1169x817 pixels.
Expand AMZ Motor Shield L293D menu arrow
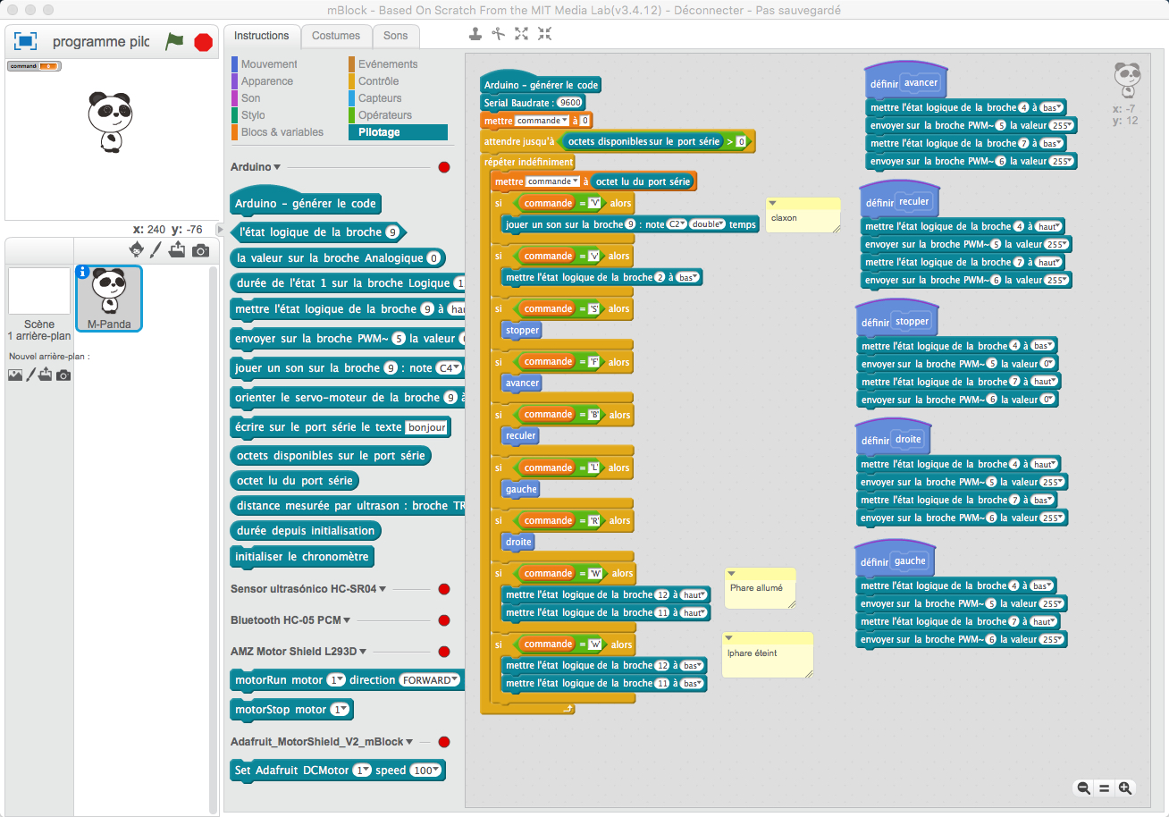tap(363, 652)
